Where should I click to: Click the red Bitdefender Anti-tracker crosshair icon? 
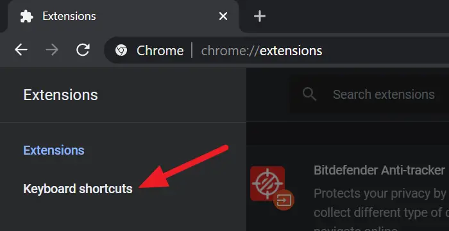point(267,184)
